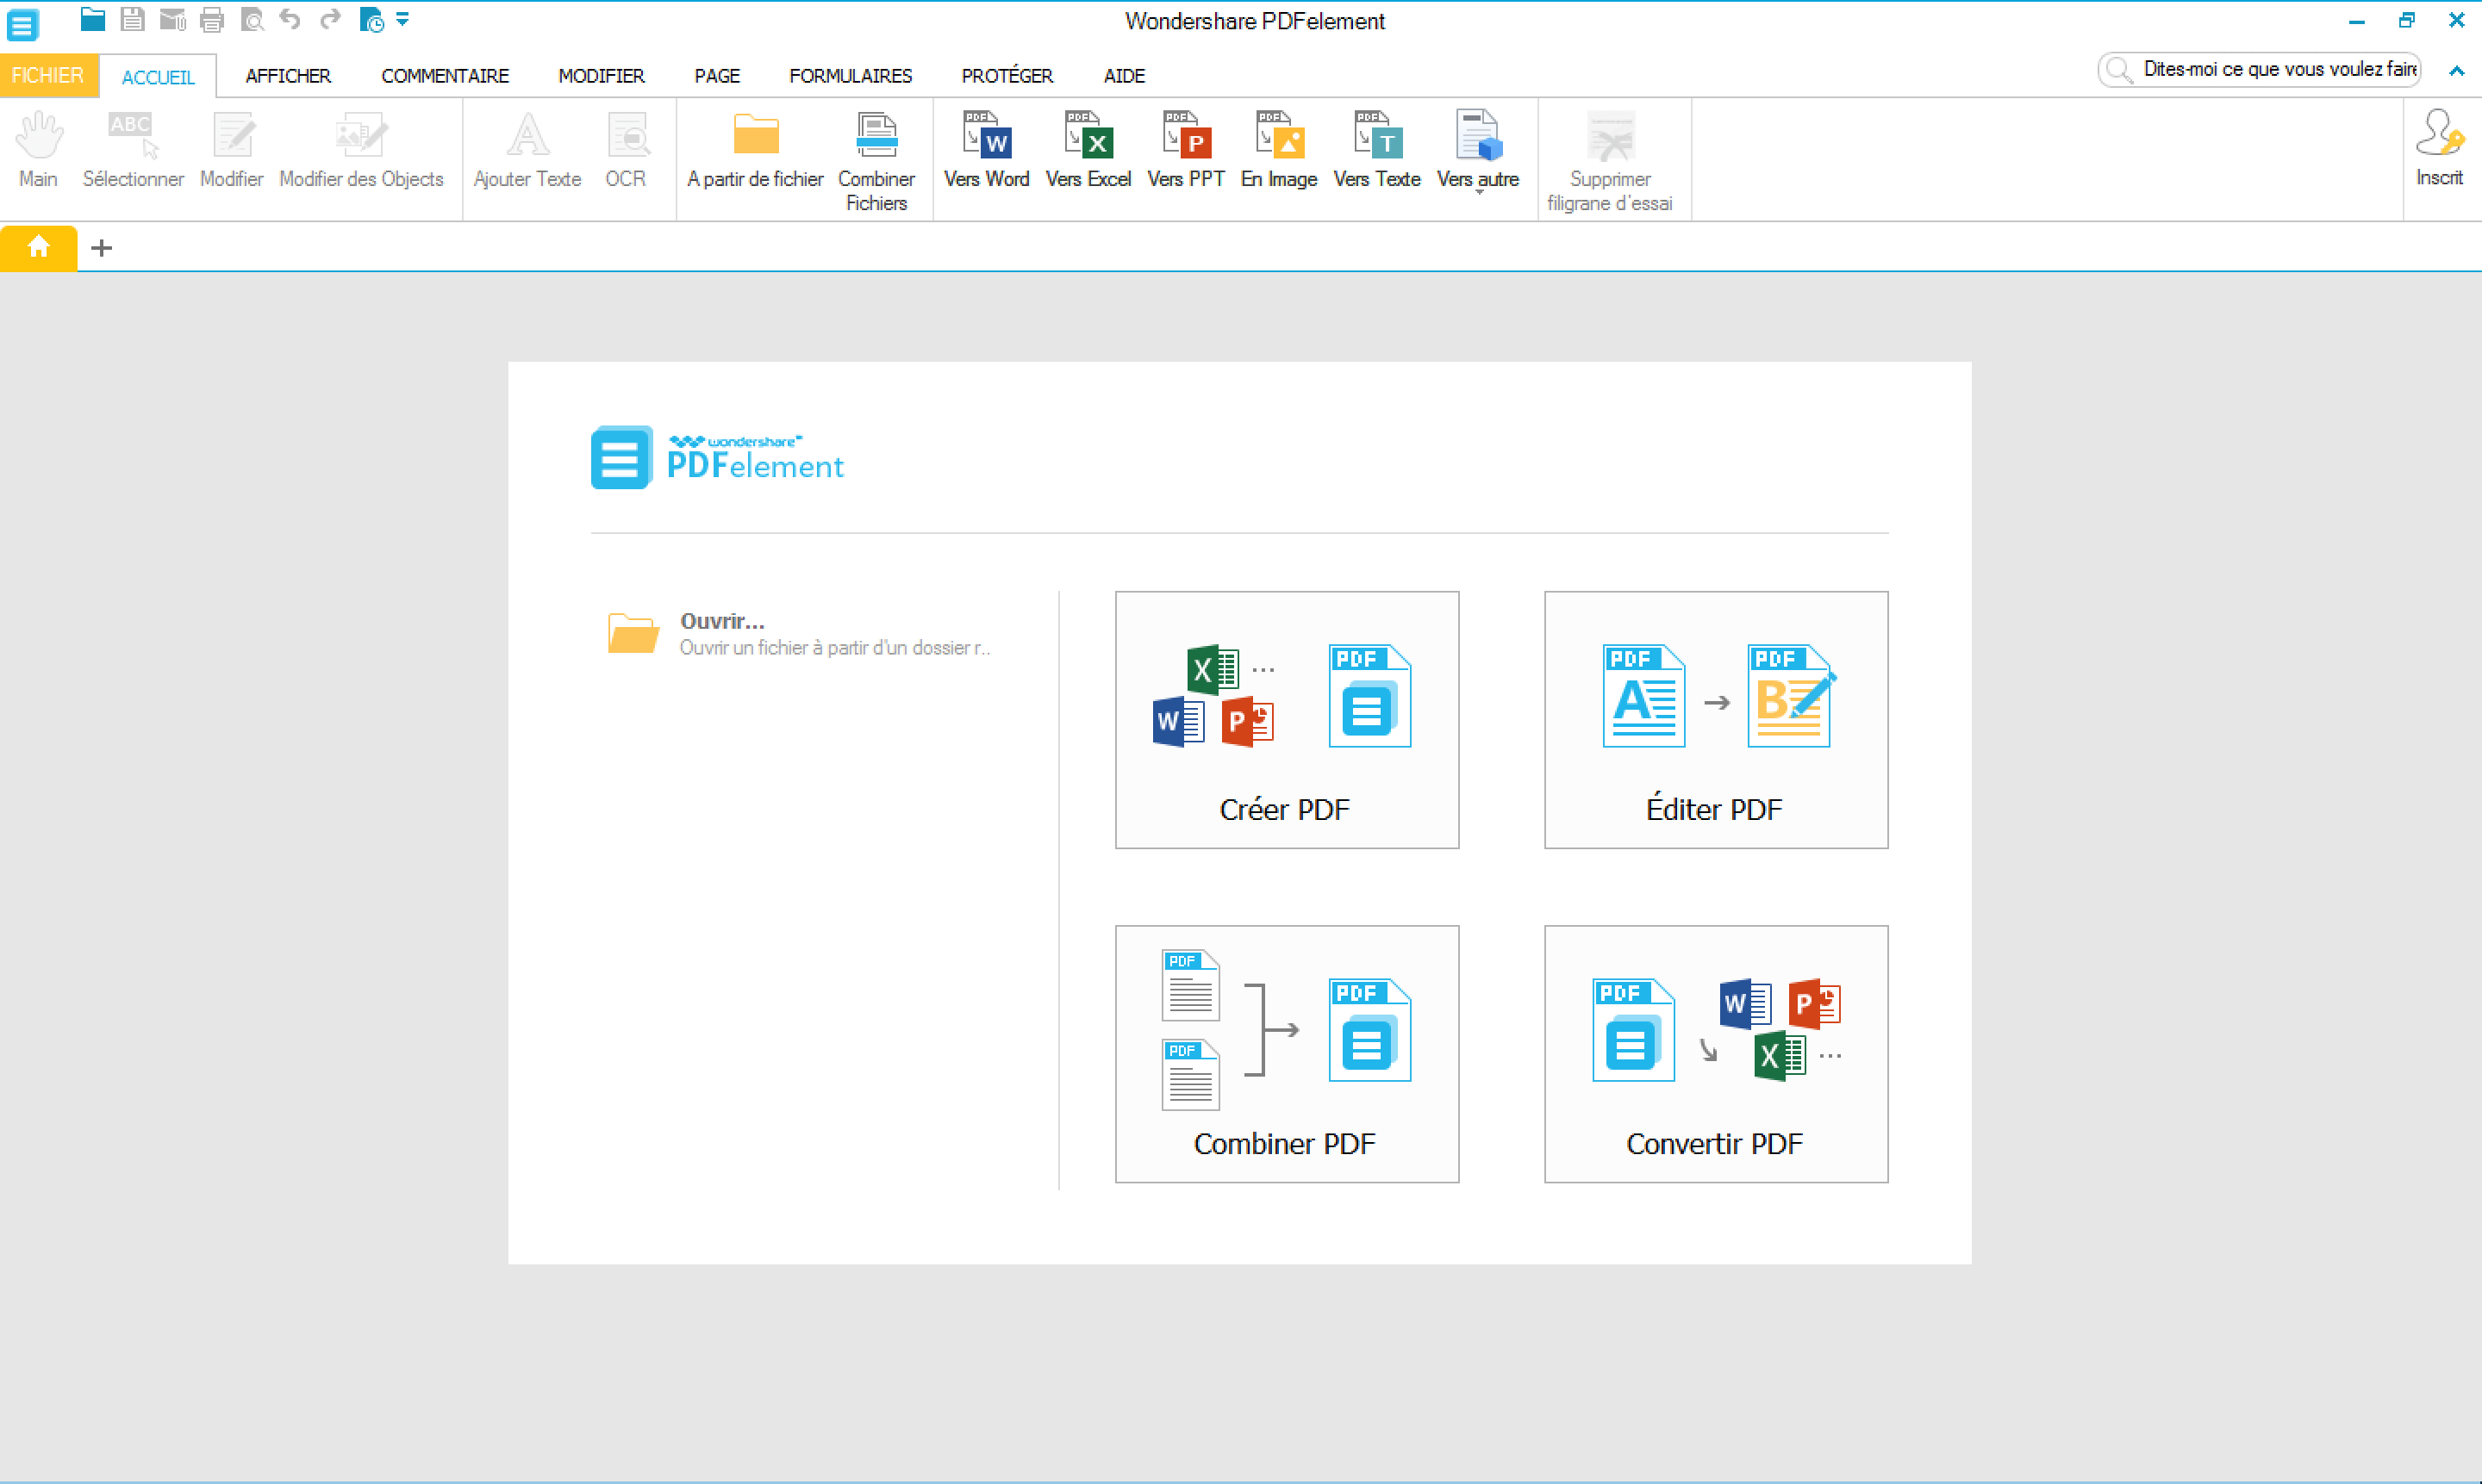Open the COMMENTAIRE tab
This screenshot has width=2482, height=1484.
(x=446, y=76)
